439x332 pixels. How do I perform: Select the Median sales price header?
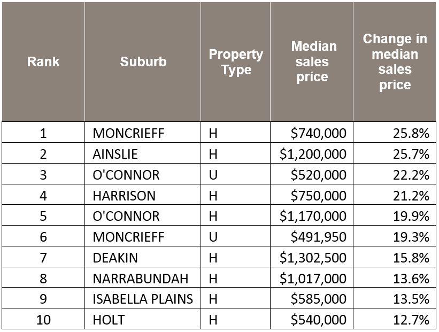click(x=313, y=61)
